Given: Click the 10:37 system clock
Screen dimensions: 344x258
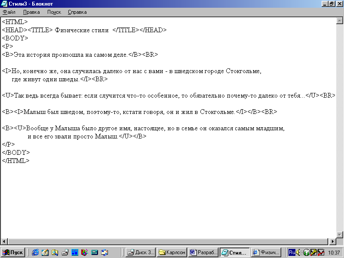Looking at the screenshot, I should (x=334, y=252).
